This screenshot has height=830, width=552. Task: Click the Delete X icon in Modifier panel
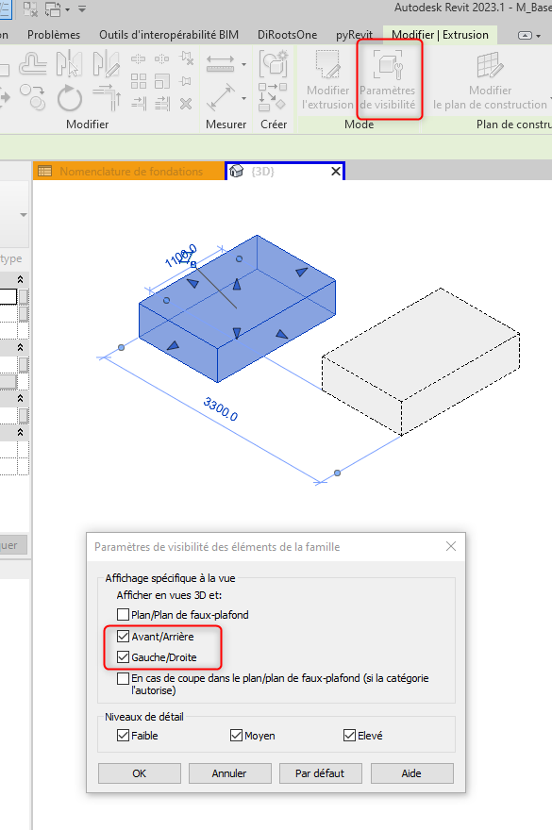coord(186,103)
